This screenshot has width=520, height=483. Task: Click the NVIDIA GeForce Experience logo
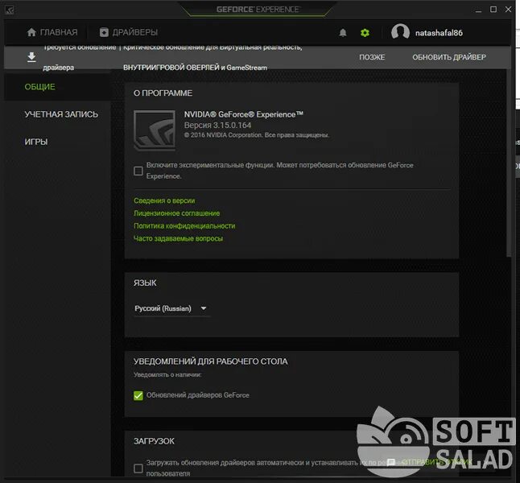point(155,130)
